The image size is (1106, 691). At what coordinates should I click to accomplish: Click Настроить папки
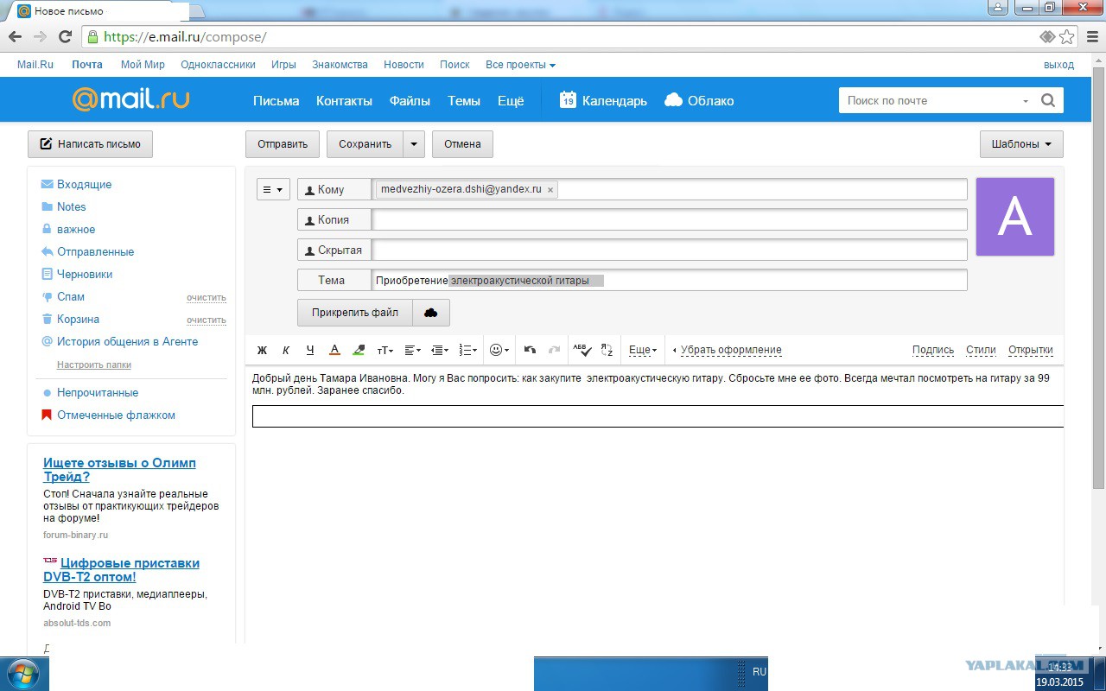tap(94, 365)
